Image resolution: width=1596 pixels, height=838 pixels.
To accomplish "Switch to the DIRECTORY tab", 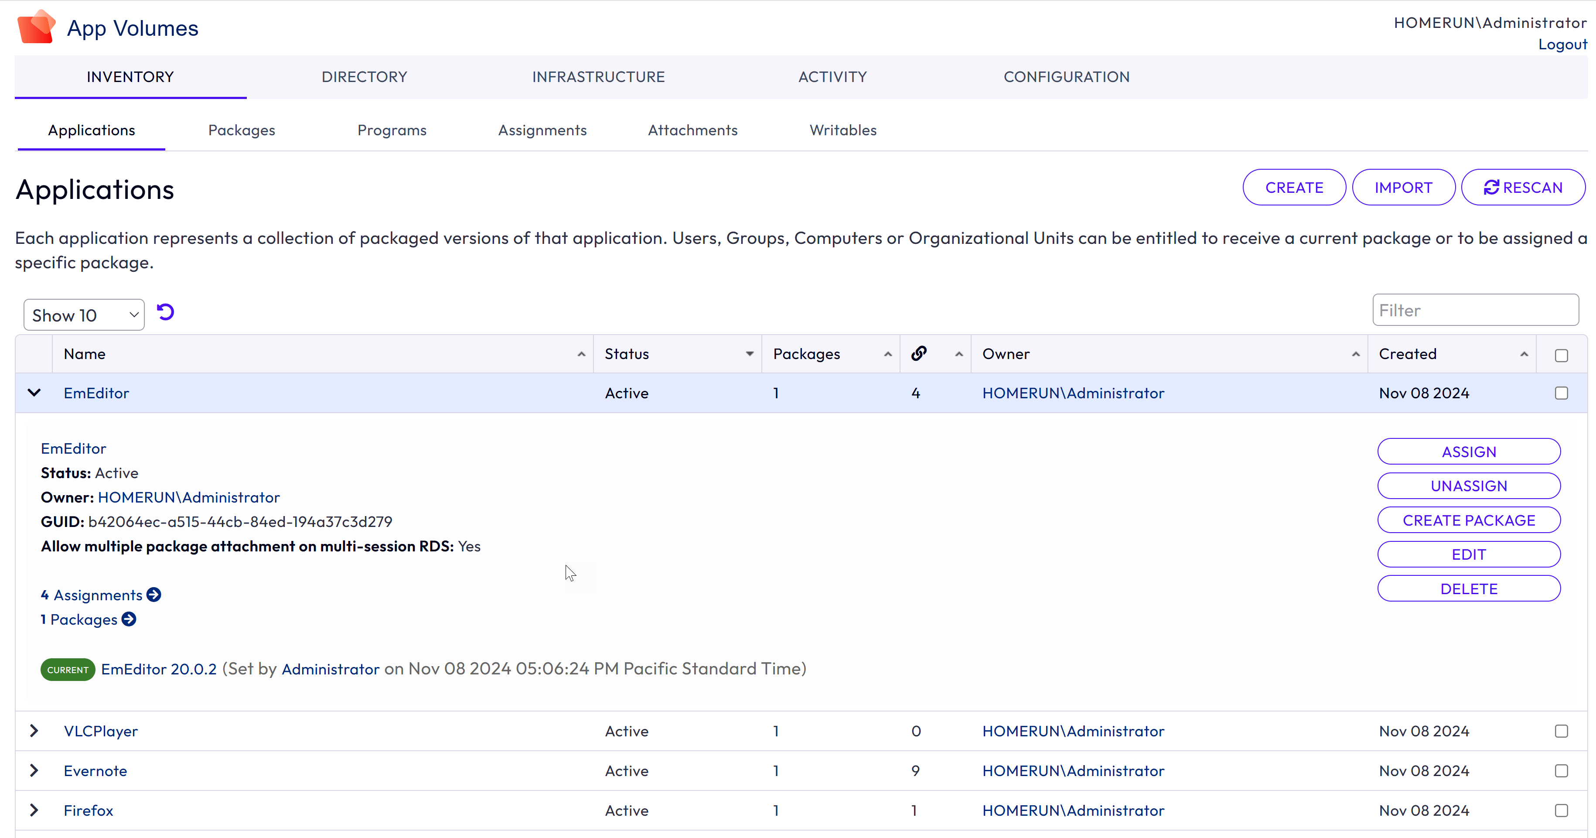I will [x=364, y=77].
